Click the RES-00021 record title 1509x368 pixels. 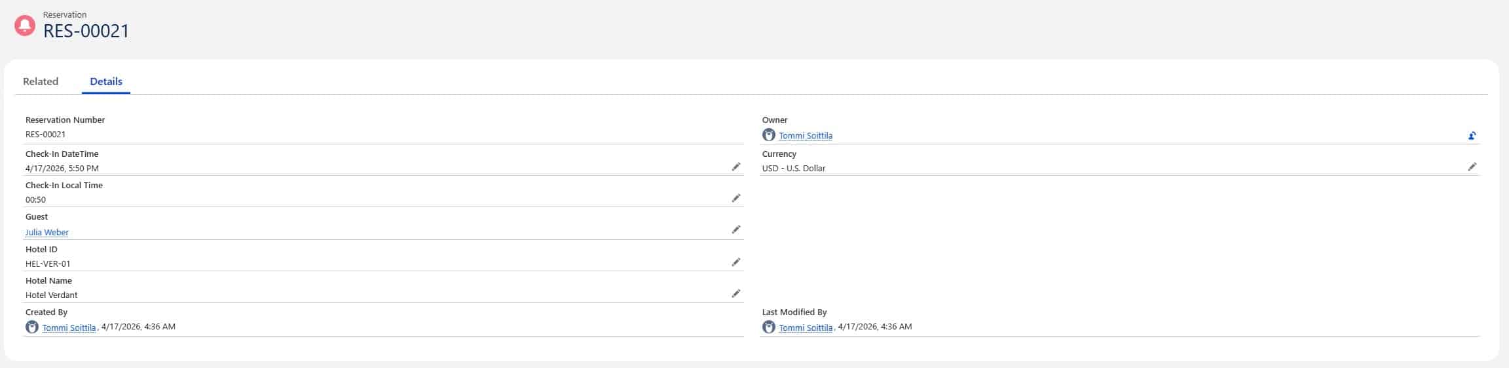click(86, 31)
